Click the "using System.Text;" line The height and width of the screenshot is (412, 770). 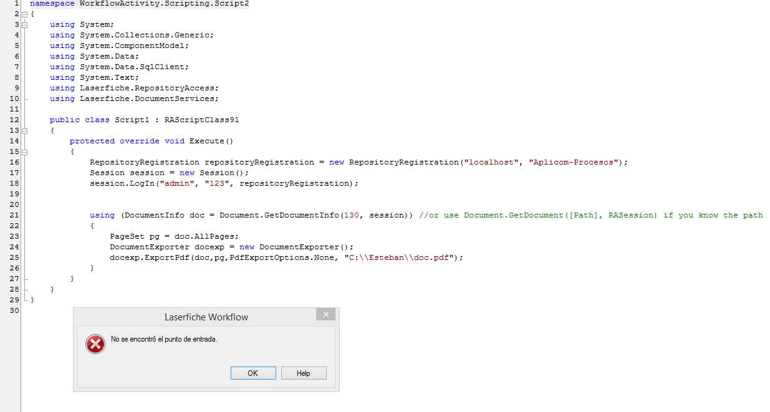pos(94,77)
